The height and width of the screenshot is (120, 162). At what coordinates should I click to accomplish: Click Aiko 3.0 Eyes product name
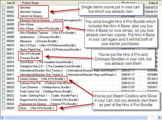click(x=28, y=45)
